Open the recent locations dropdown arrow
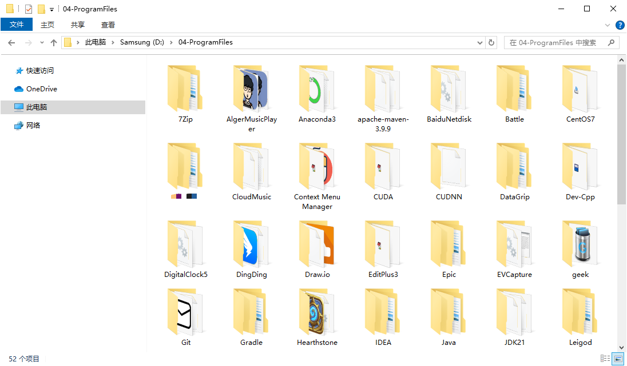627x366 pixels. (x=42, y=43)
